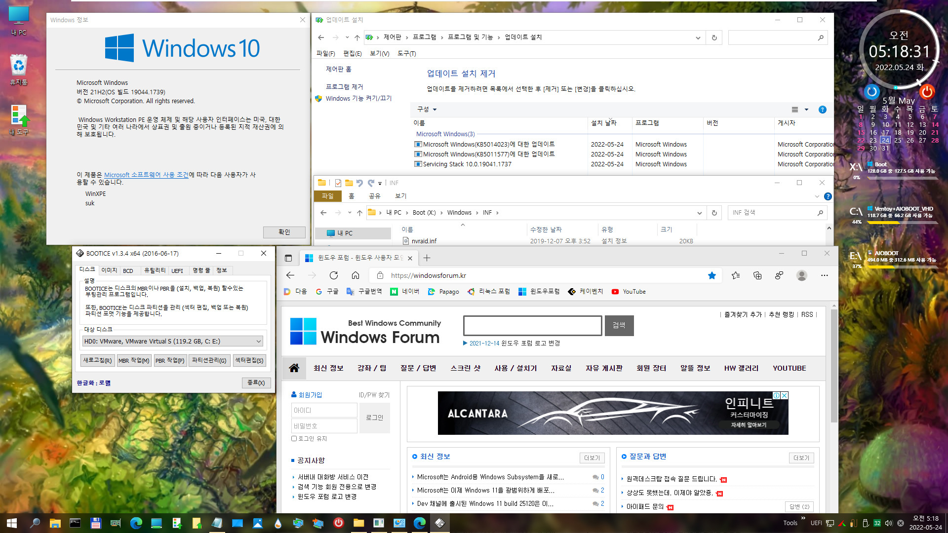Screen dimensions: 948x533
Task: Click the Edge profile avatar icon
Action: click(802, 275)
